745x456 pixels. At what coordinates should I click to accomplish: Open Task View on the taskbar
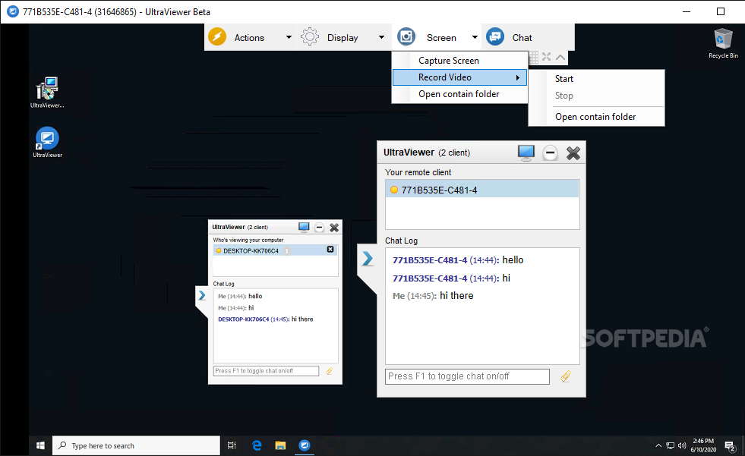[232, 445]
